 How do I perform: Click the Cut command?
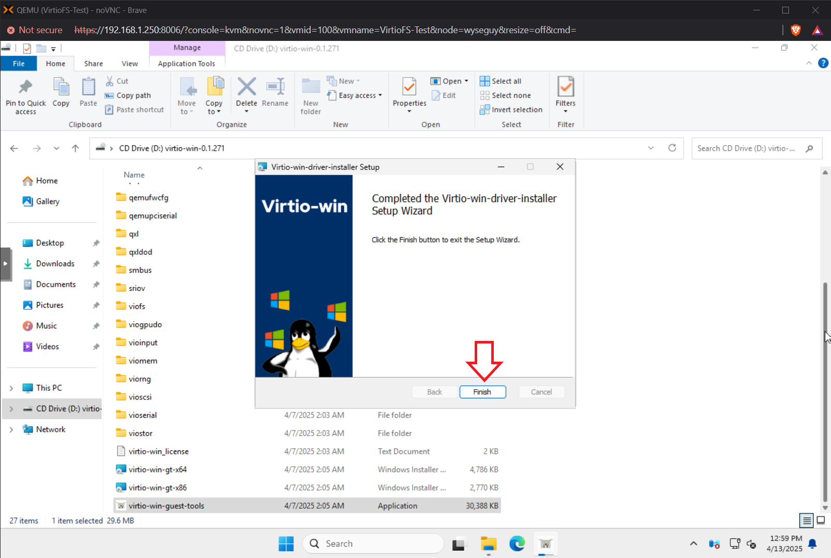(117, 81)
